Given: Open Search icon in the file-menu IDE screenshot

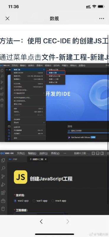Looking at the screenshot, I should [x=2, y=76].
